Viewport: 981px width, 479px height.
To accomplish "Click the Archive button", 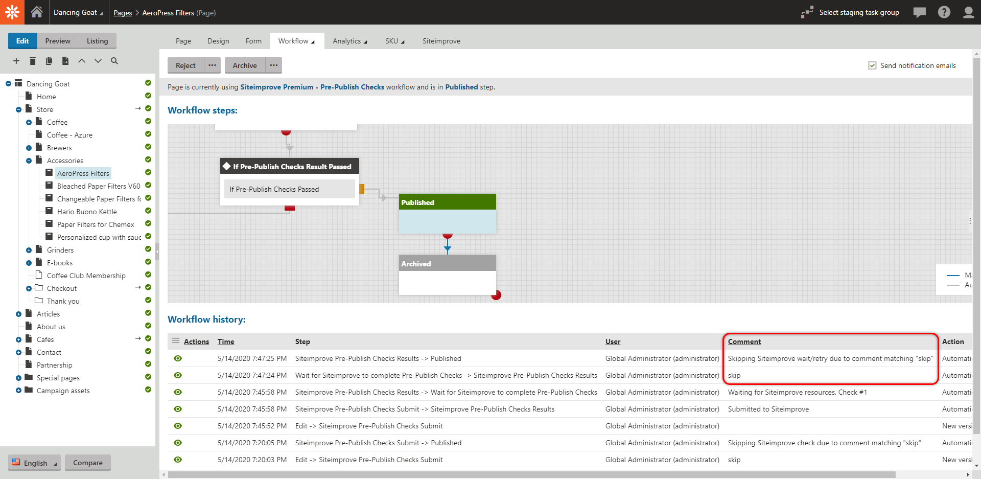I will tap(245, 65).
